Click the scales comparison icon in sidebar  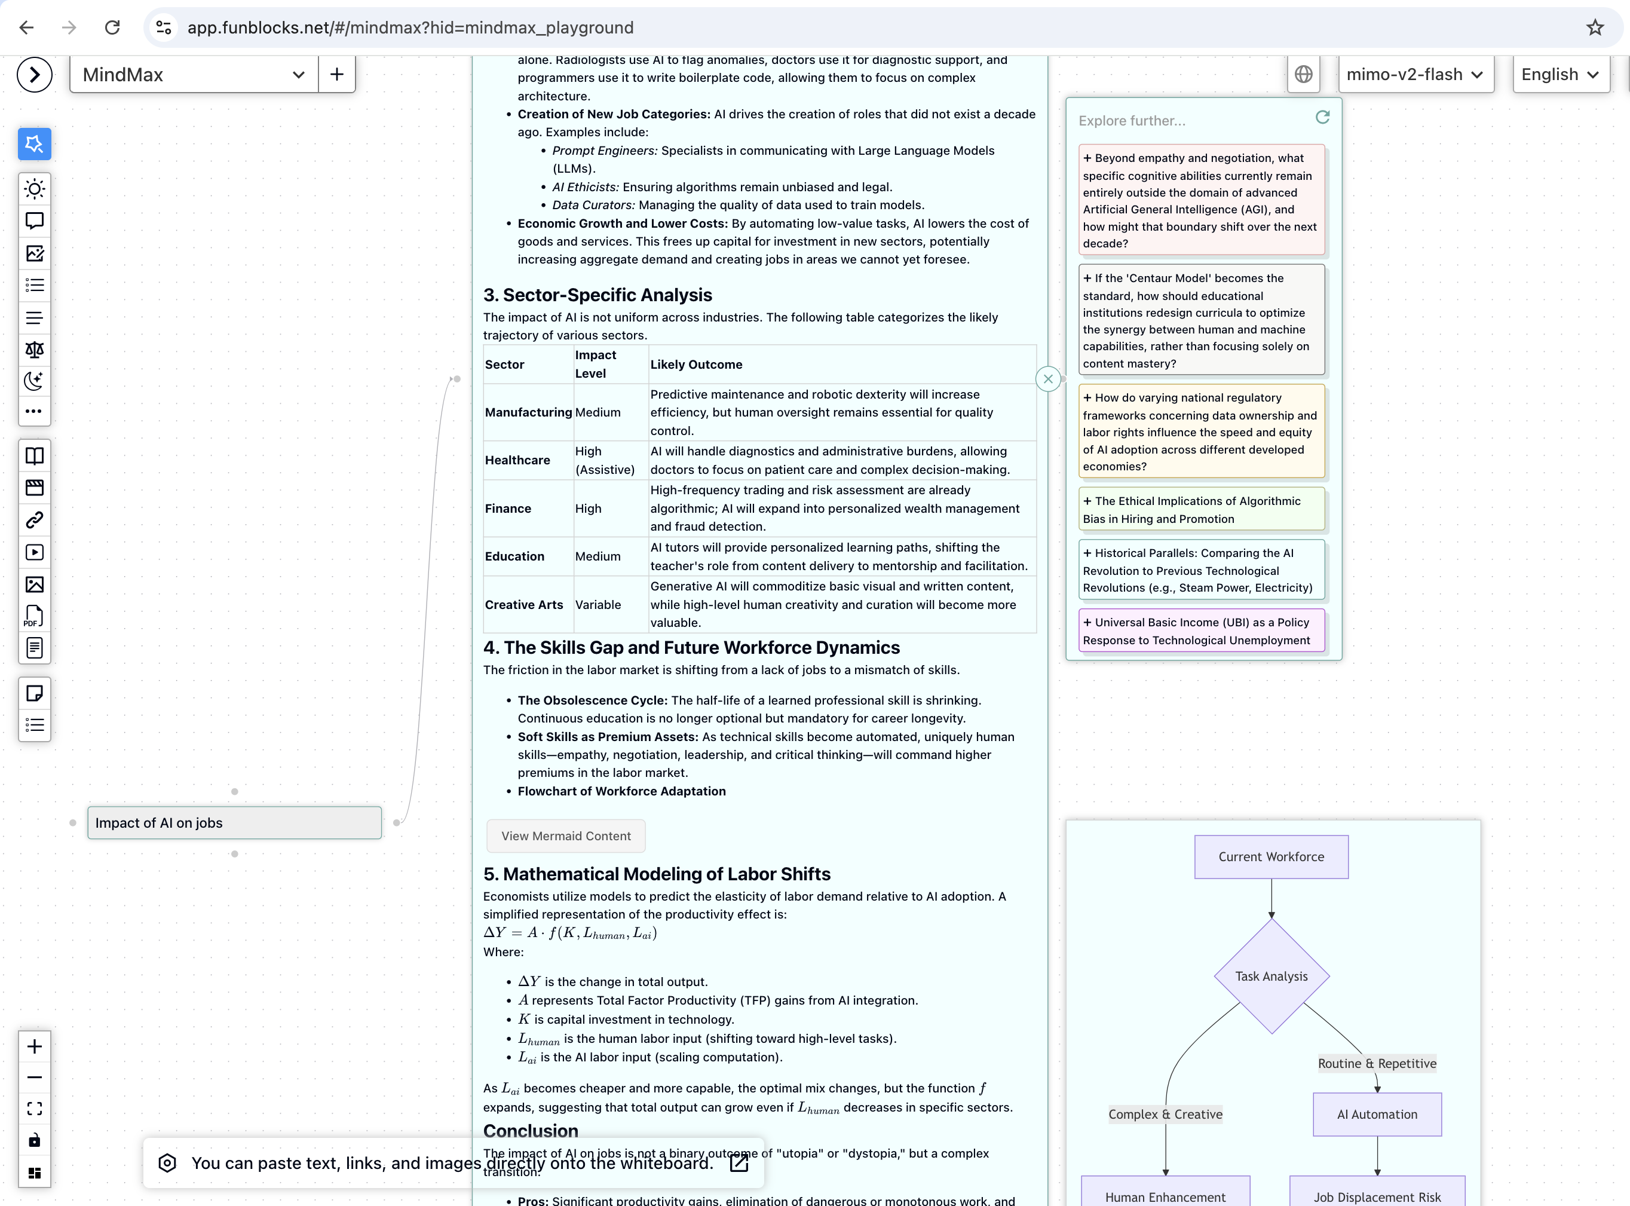pos(34,350)
